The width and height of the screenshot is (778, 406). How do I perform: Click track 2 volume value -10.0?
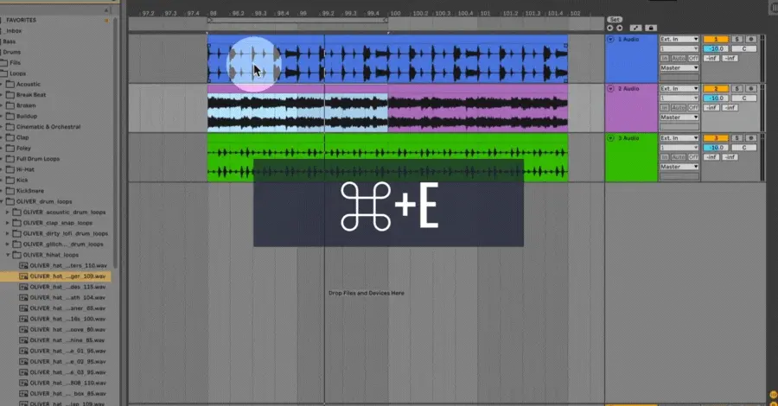(716, 98)
